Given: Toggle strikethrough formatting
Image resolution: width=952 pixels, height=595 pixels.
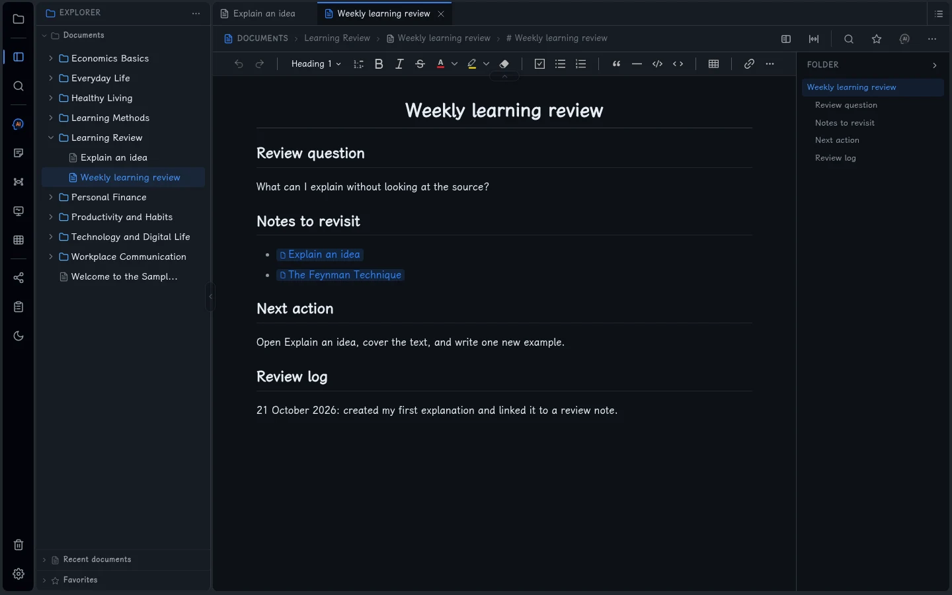Looking at the screenshot, I should tap(420, 64).
